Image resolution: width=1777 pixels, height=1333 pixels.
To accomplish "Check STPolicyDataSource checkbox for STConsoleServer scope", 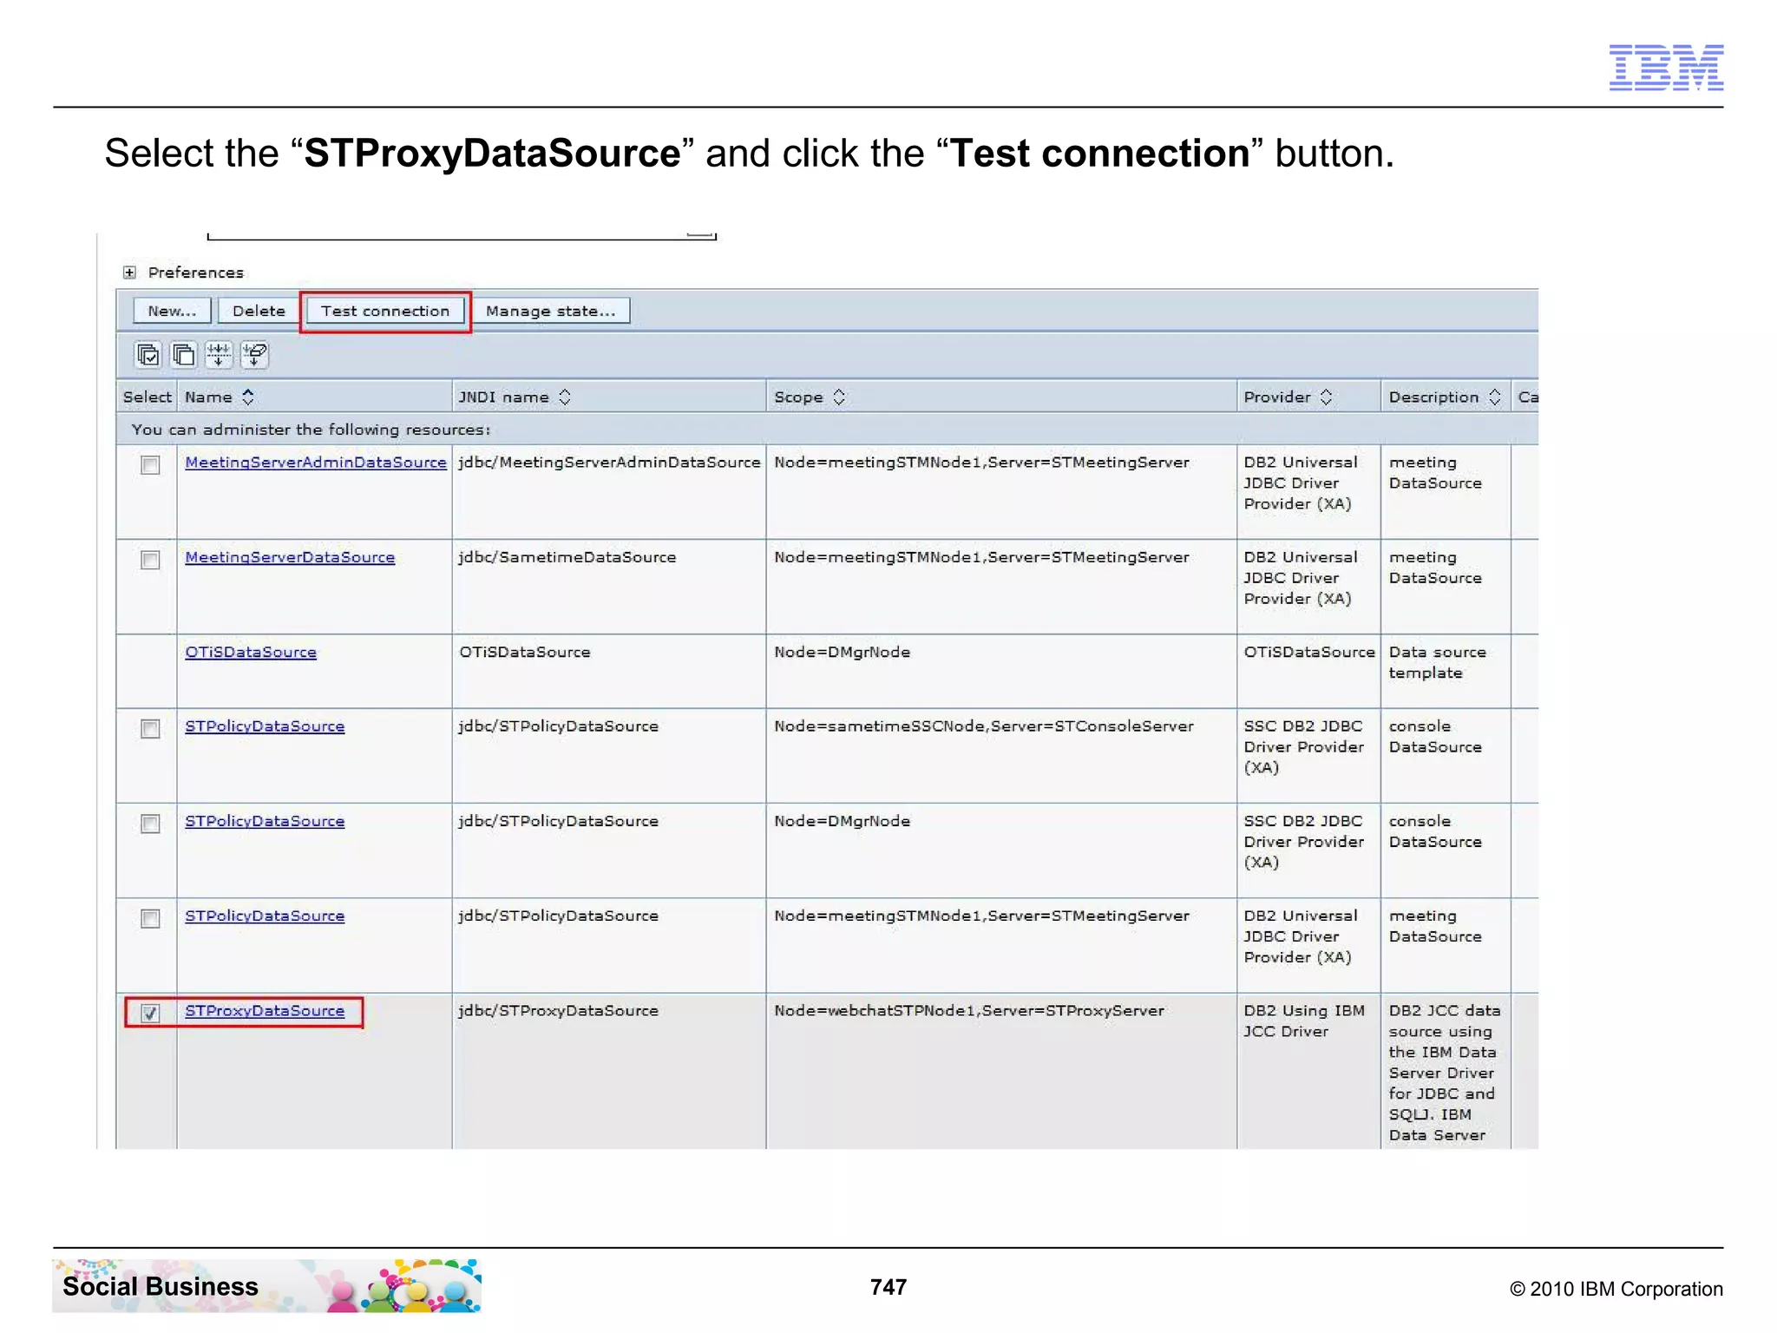I will tap(150, 729).
